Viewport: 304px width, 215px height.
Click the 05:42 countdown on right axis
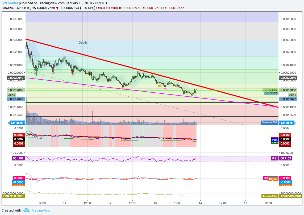[292, 95]
